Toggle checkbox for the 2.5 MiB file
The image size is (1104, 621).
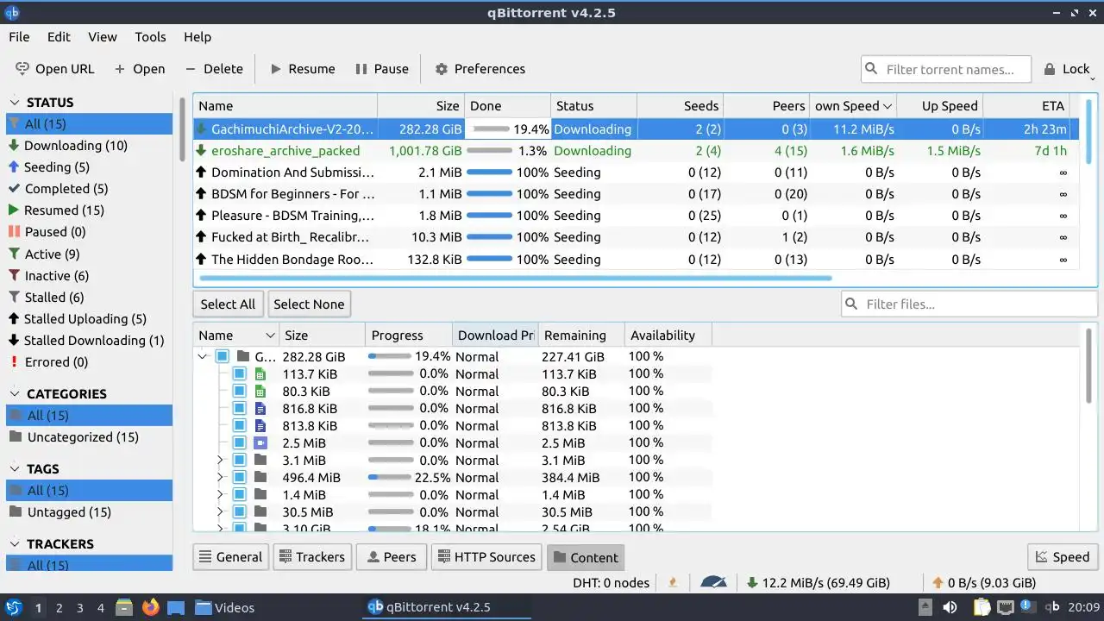coord(240,443)
